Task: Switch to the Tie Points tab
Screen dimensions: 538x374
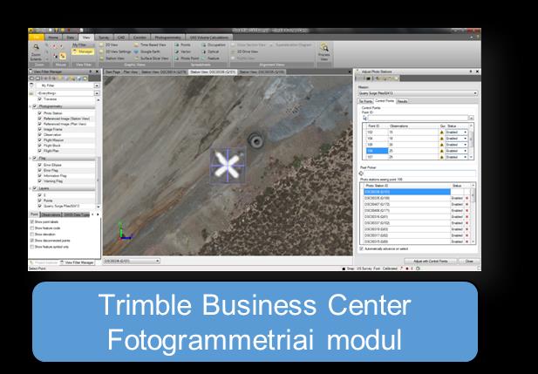Action: point(365,101)
